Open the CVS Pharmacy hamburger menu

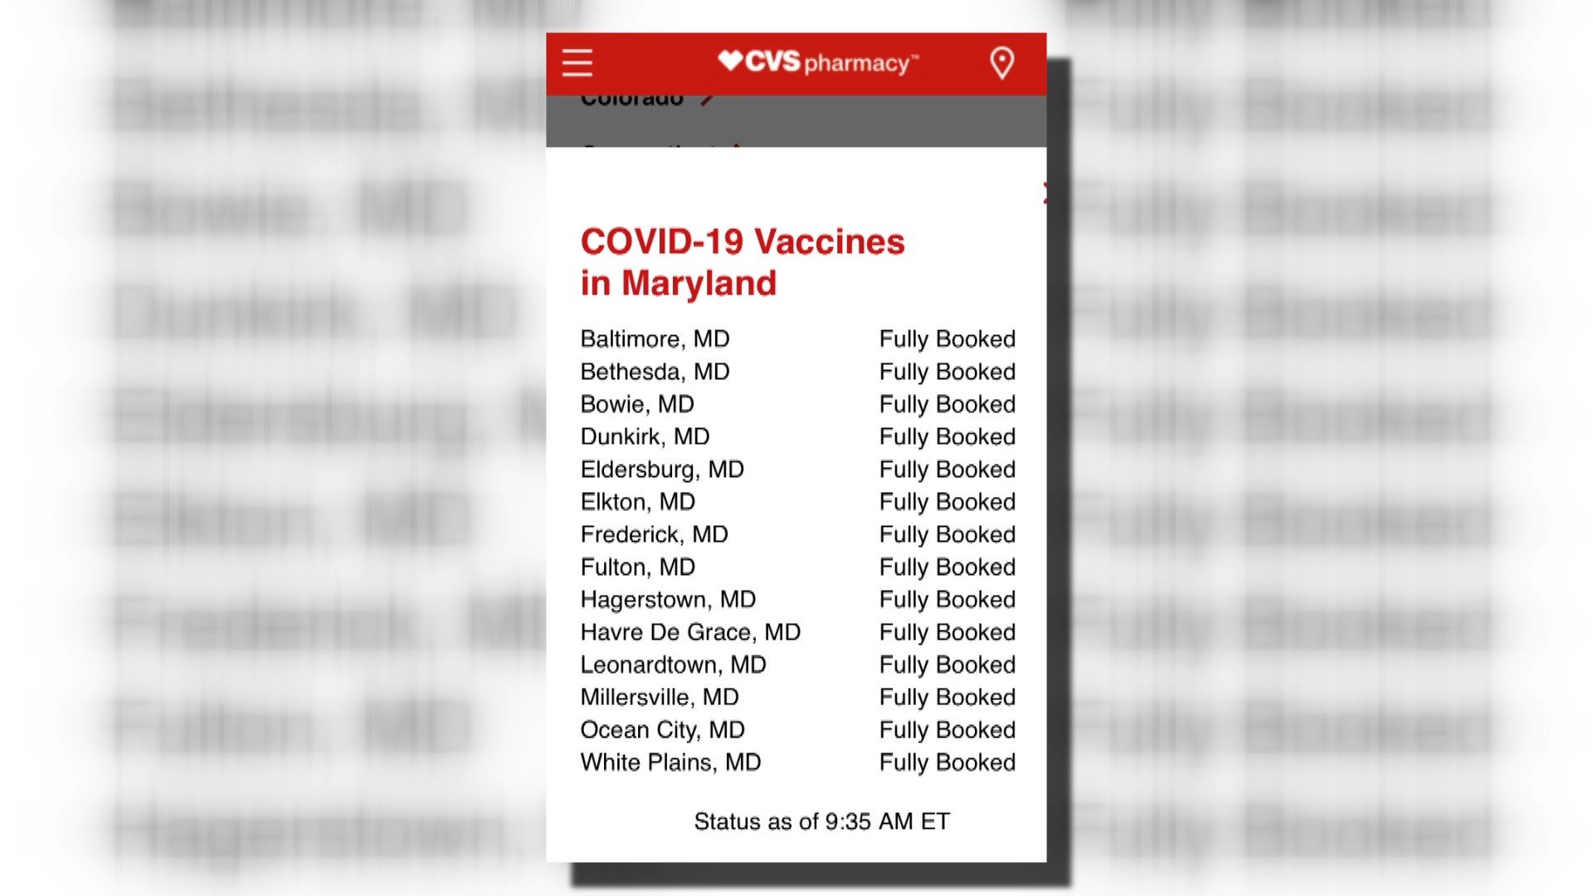[577, 62]
